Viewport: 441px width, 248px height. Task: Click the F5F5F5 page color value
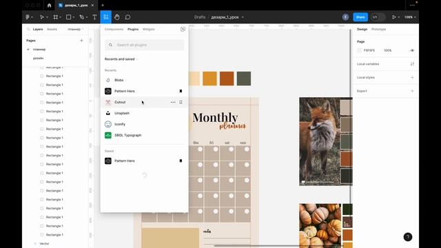[369, 50]
